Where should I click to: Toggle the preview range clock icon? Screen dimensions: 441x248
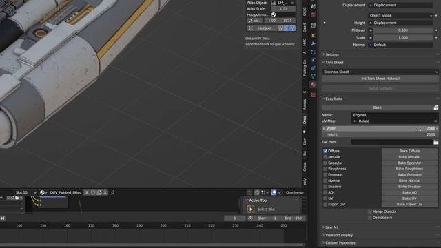[x=250, y=218]
